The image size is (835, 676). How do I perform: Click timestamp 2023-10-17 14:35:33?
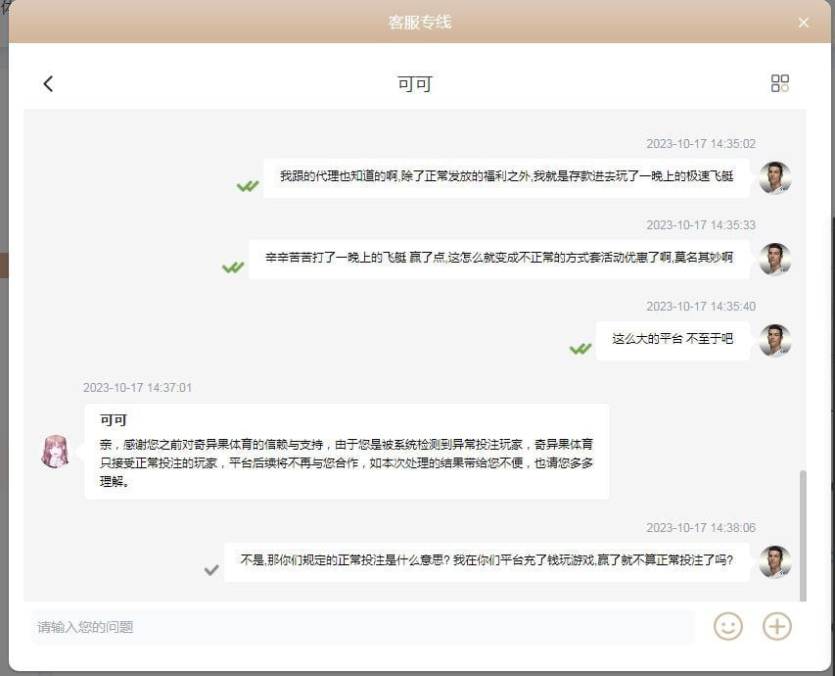tap(701, 225)
